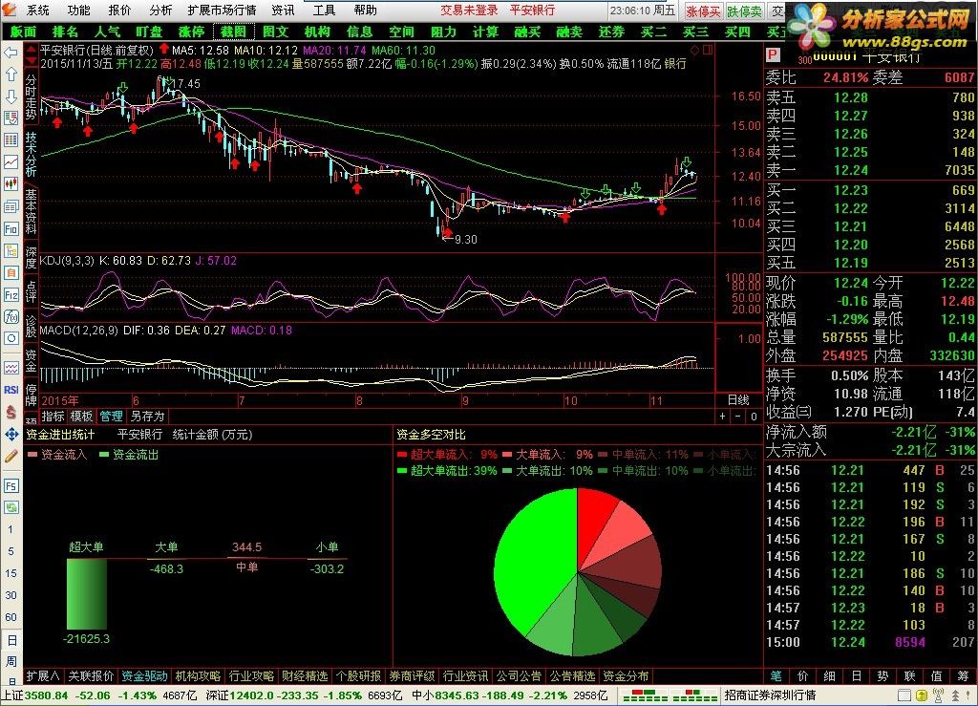The image size is (978, 706).
Task: Select the 管理 tab under the chart
Action: 112,416
